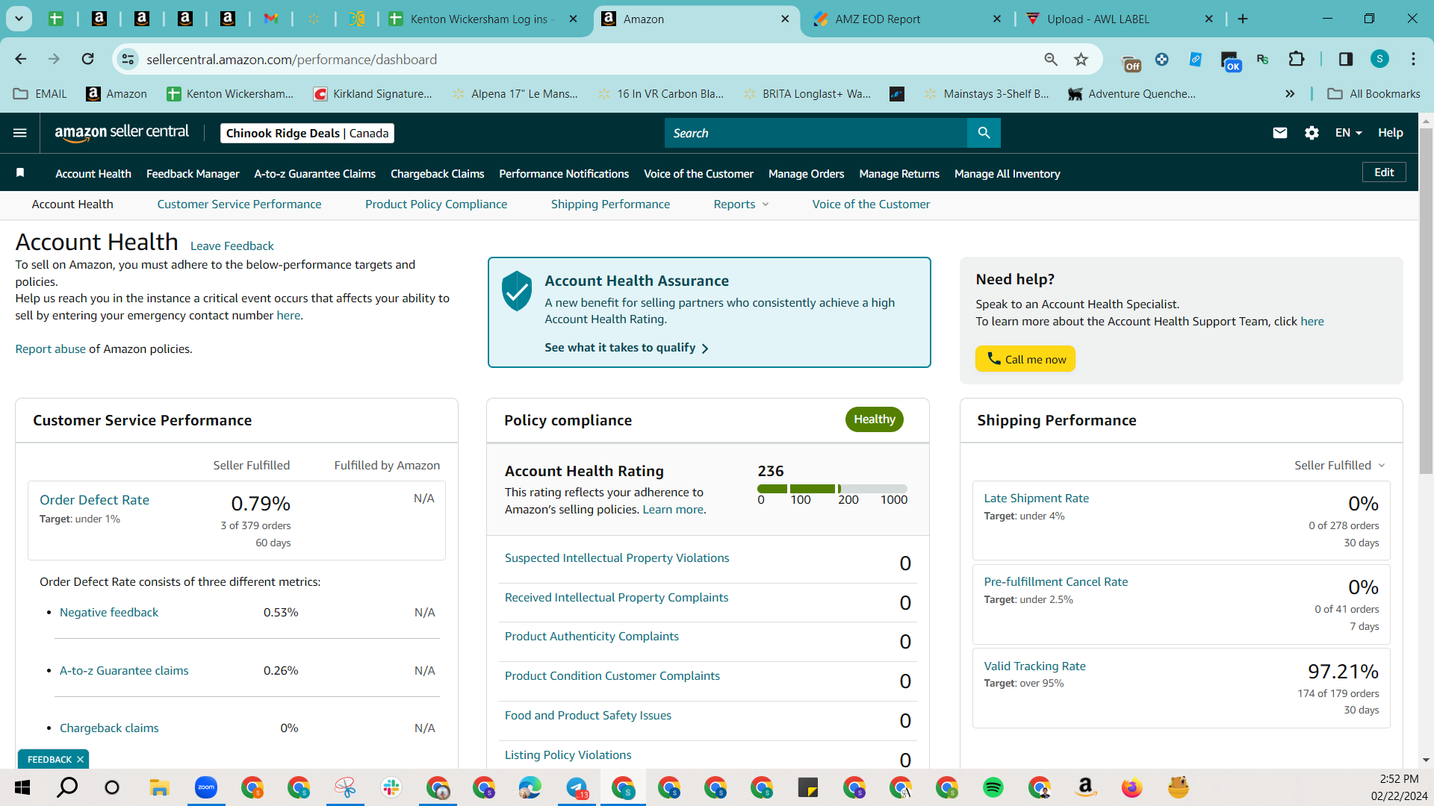The height and width of the screenshot is (806, 1434).
Task: Click the browser back arrow
Action: pos(21,59)
